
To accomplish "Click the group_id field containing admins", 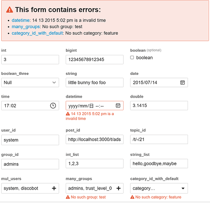I will 30,164.
